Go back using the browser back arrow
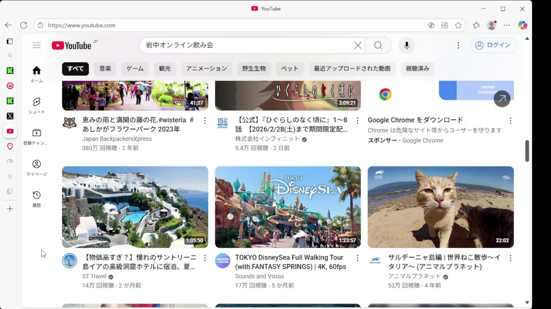The width and height of the screenshot is (551, 309). point(9,25)
